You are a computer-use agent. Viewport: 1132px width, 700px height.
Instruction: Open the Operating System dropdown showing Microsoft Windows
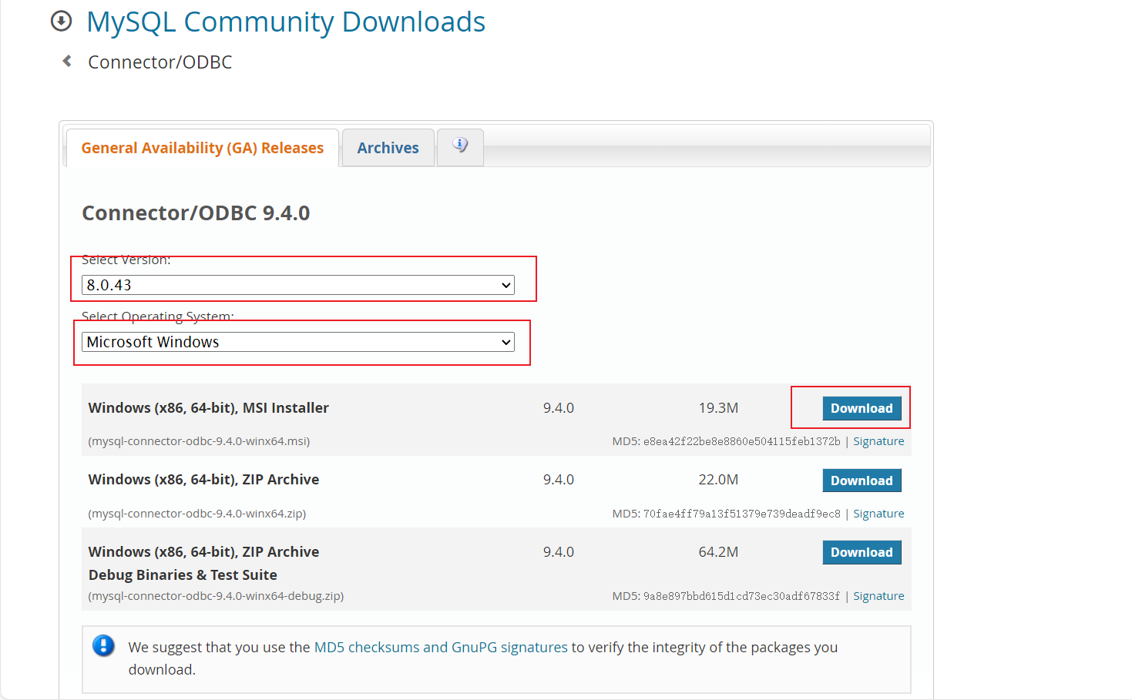[298, 342]
